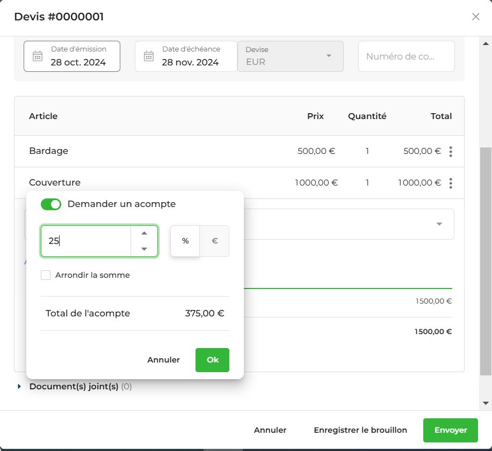Click the scrollbar down arrow
This screenshot has width=492, height=451.
click(x=486, y=403)
